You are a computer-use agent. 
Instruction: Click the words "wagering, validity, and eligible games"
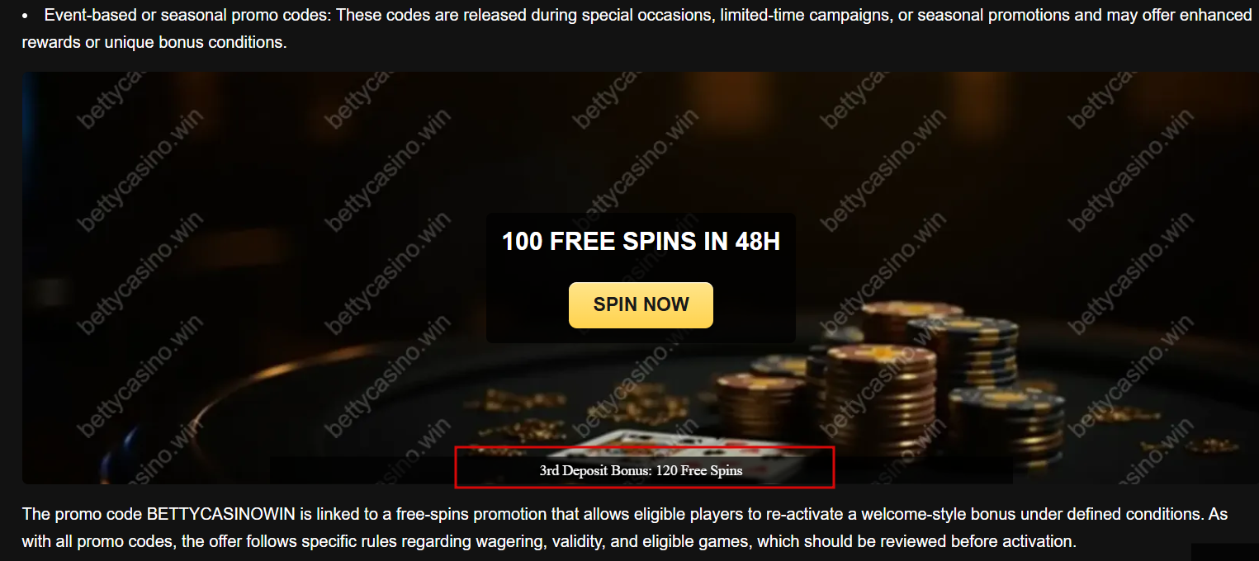(x=610, y=542)
